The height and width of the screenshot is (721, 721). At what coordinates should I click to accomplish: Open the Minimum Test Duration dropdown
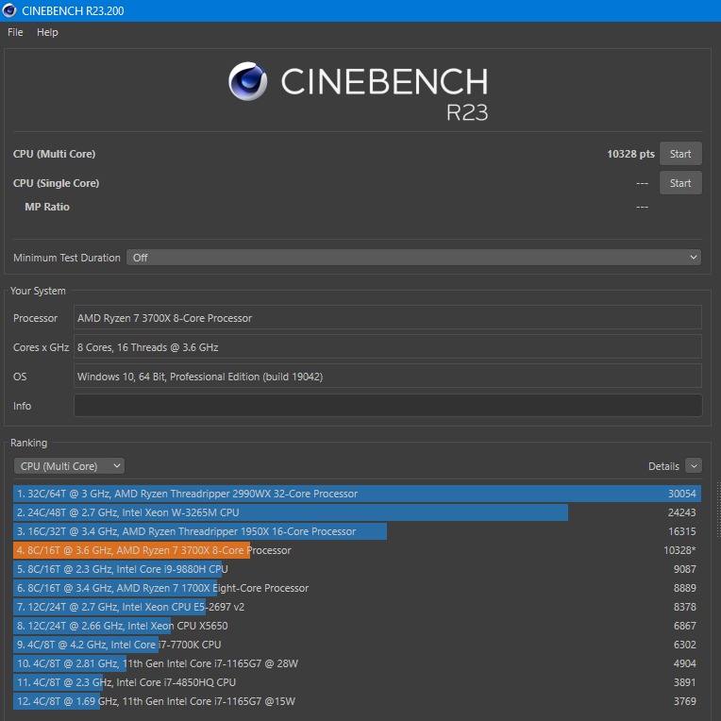click(x=413, y=258)
